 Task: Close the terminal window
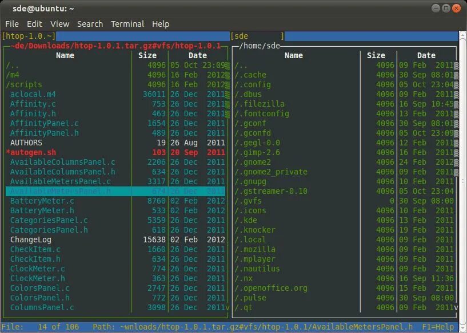pos(456,8)
